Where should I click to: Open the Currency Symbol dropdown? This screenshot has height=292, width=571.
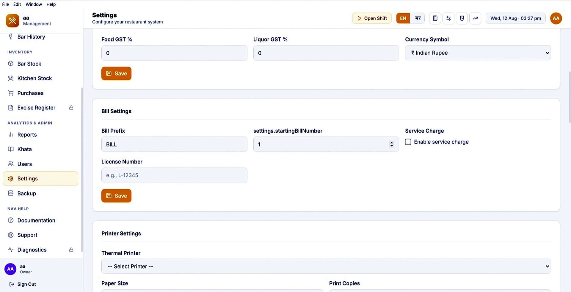(x=478, y=53)
